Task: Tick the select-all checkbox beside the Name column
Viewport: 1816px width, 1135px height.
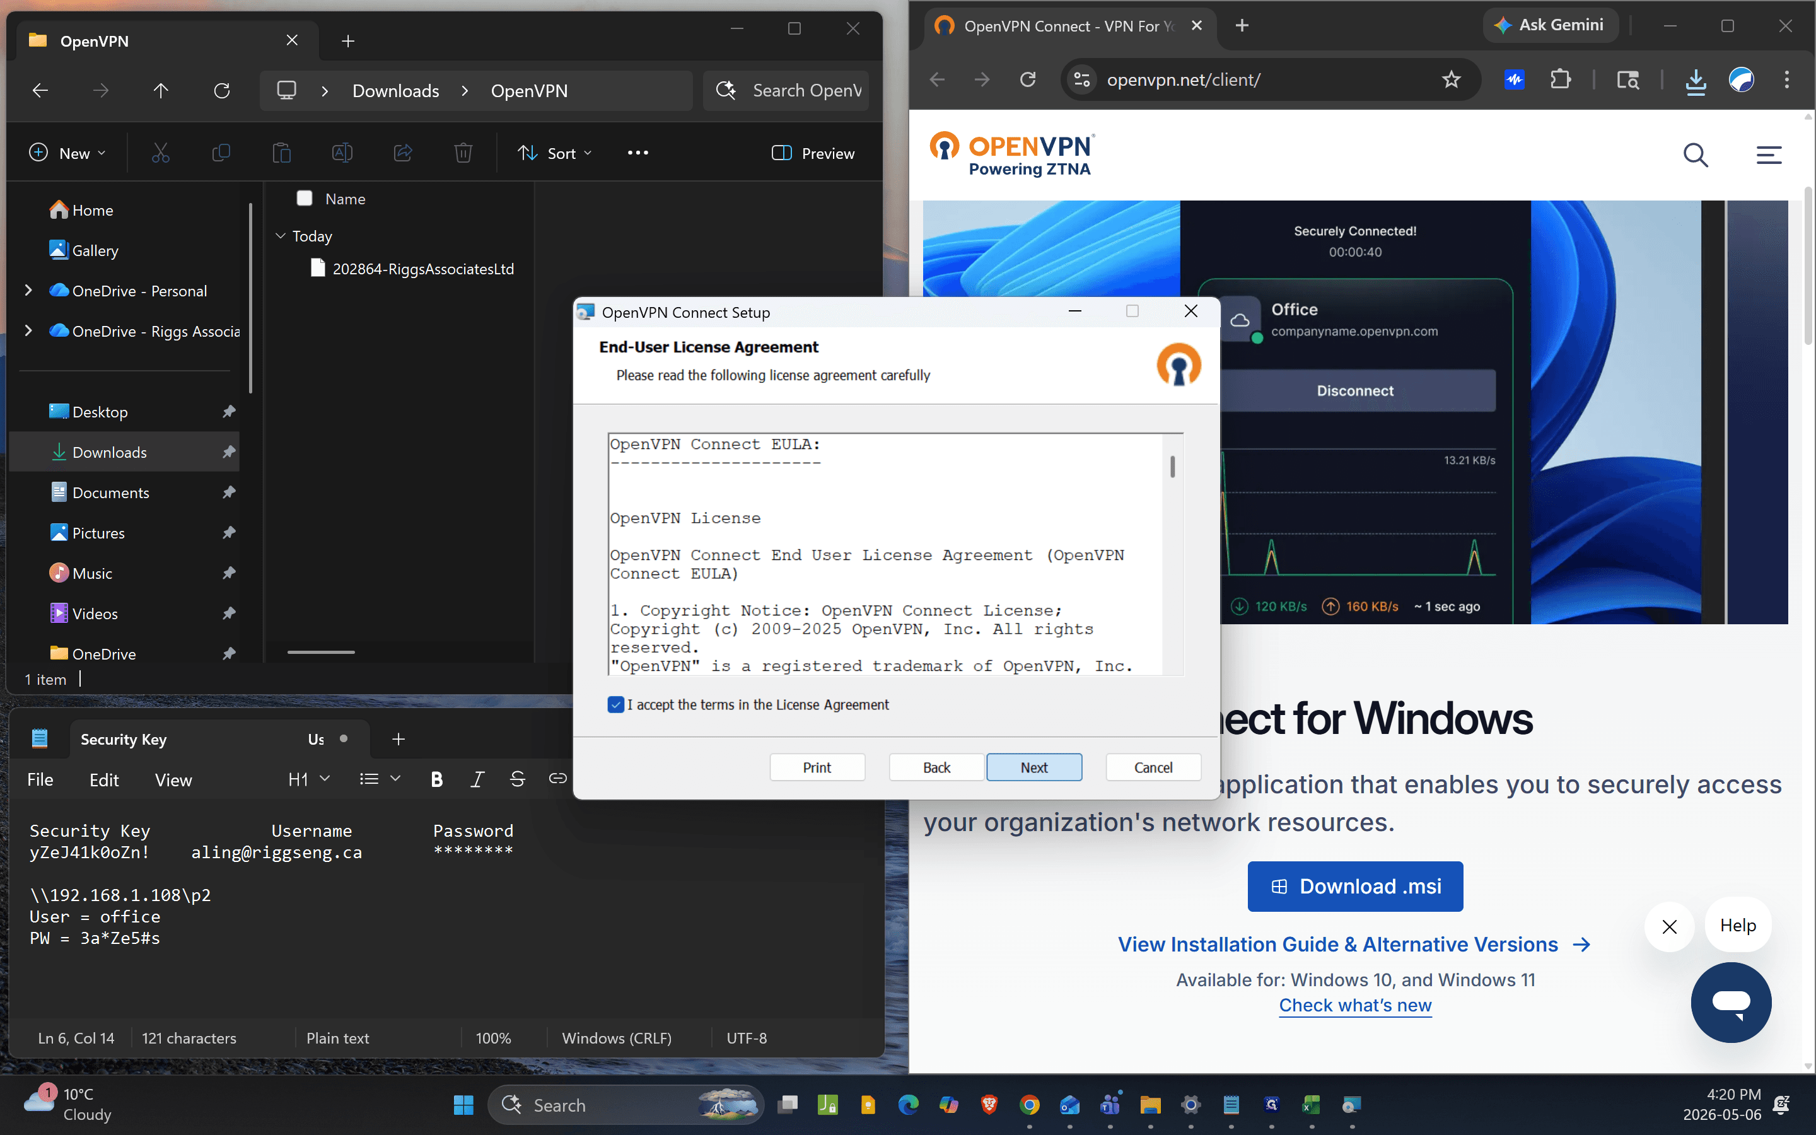Action: click(x=305, y=198)
